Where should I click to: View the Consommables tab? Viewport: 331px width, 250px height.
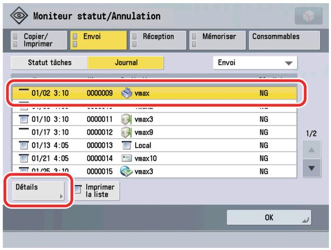[x=285, y=40]
